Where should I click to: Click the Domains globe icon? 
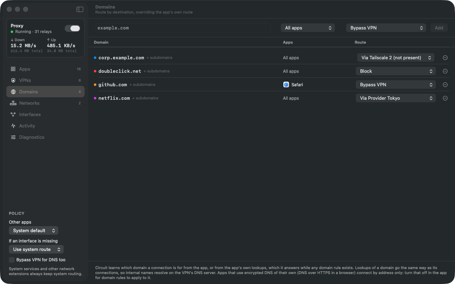(13, 92)
